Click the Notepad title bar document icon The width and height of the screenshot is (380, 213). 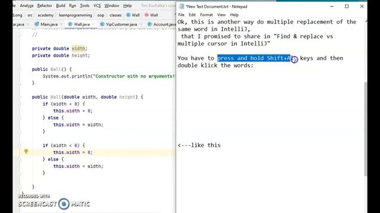tap(181, 7)
